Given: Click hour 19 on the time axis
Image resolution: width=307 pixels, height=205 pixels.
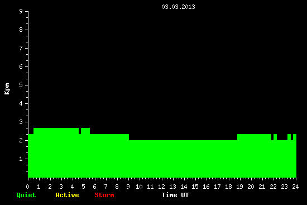Looking at the screenshot, I should tap(239, 187).
